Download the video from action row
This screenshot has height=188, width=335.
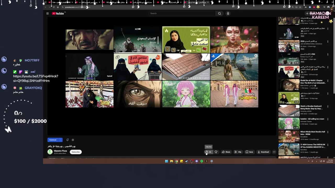(x=263, y=152)
